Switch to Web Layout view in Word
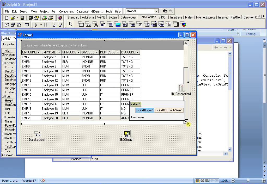This screenshot has height=184, width=267. pyautogui.click(x=207, y=181)
